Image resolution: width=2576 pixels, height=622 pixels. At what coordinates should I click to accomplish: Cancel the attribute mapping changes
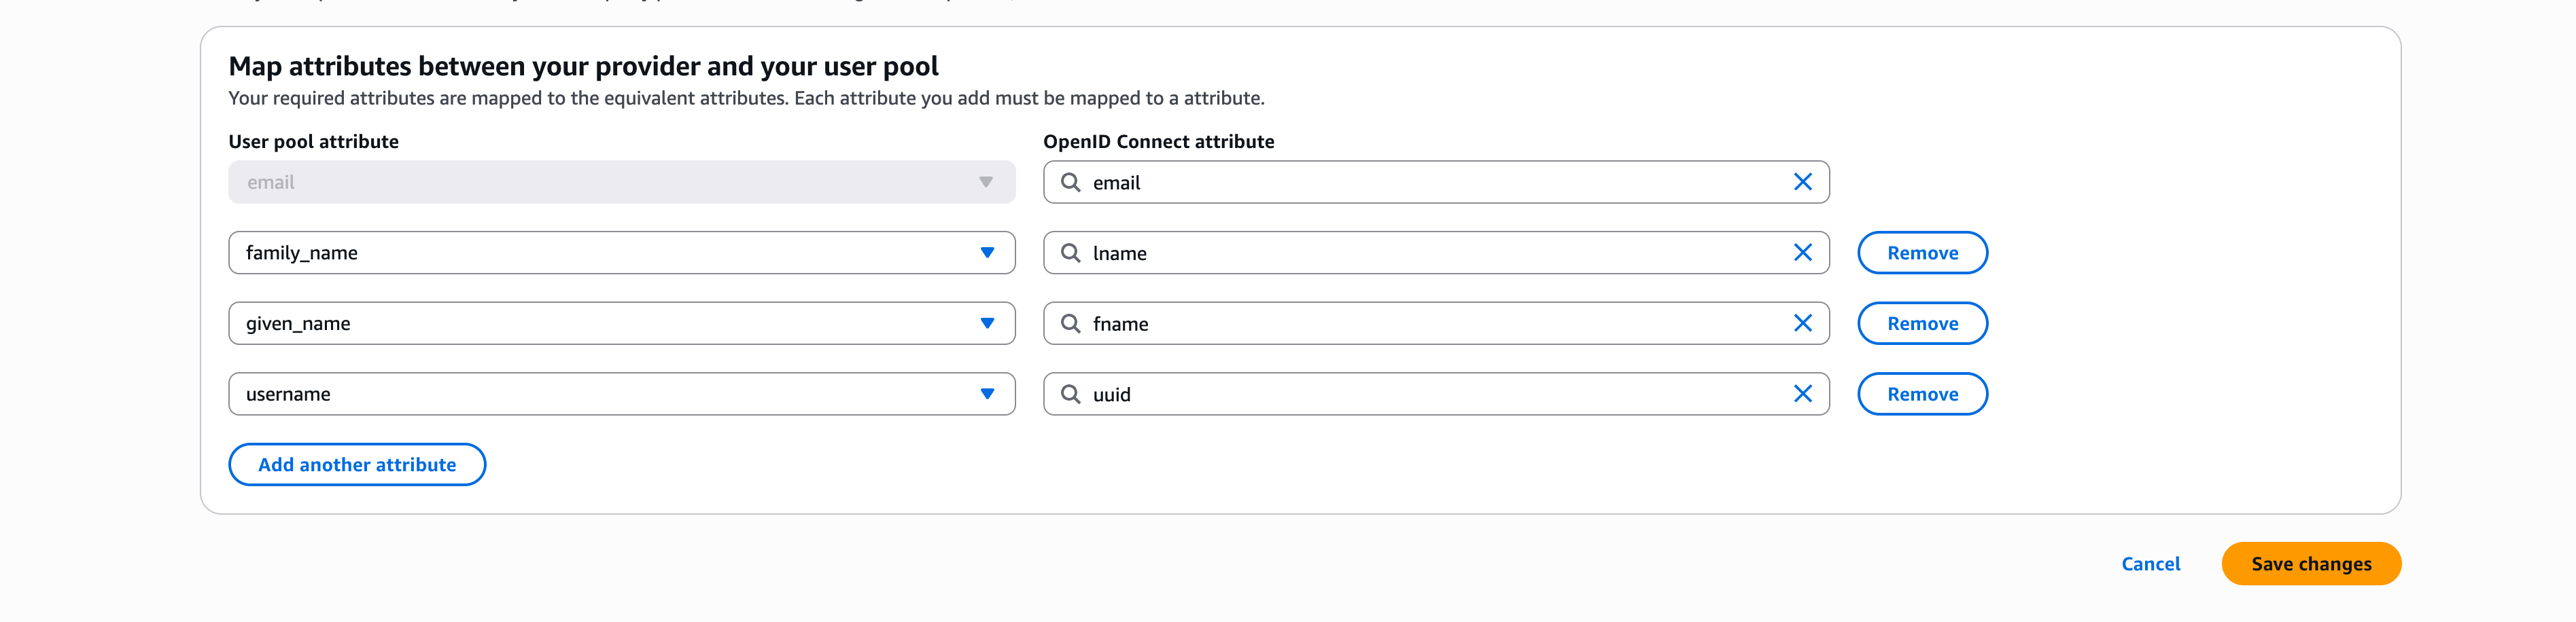click(2151, 563)
